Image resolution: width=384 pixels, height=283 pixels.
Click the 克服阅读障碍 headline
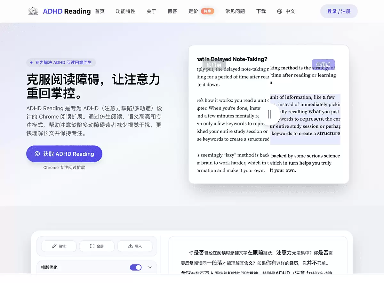pyautogui.click(x=93, y=86)
